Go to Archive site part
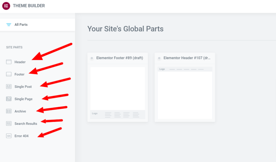 tap(20, 111)
